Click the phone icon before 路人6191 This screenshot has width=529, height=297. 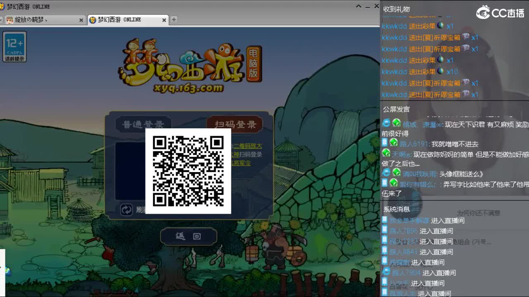[385, 143]
